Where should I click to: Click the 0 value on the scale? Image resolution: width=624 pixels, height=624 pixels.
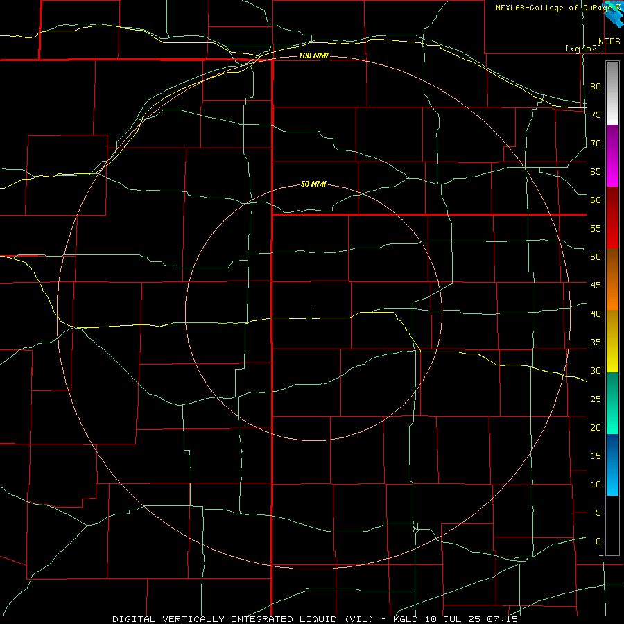(598, 541)
